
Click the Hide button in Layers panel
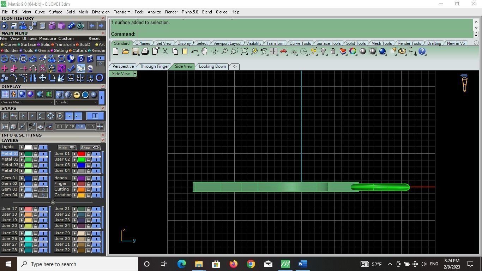click(67, 147)
